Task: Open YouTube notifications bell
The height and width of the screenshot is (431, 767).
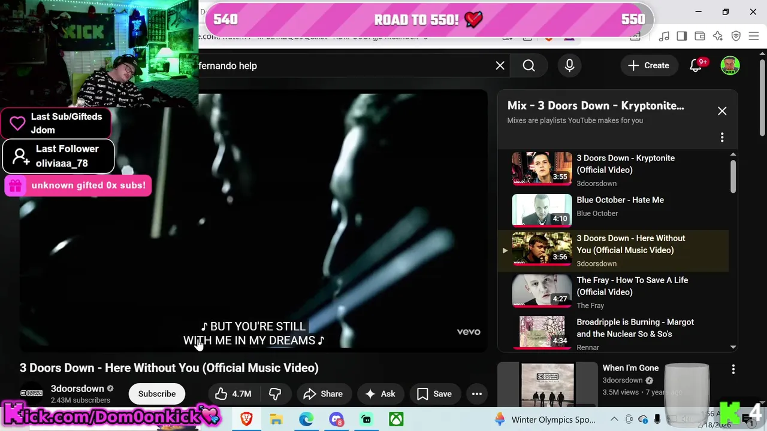Action: tap(696, 66)
